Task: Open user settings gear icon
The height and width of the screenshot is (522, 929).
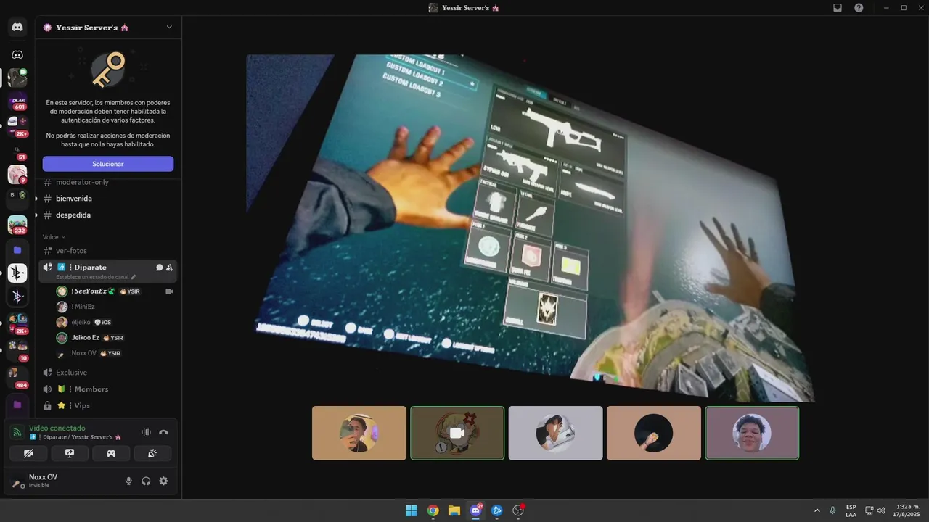Action: pyautogui.click(x=163, y=481)
